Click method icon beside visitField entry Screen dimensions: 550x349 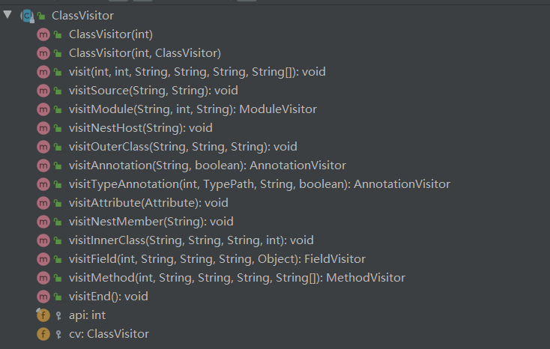(43, 259)
